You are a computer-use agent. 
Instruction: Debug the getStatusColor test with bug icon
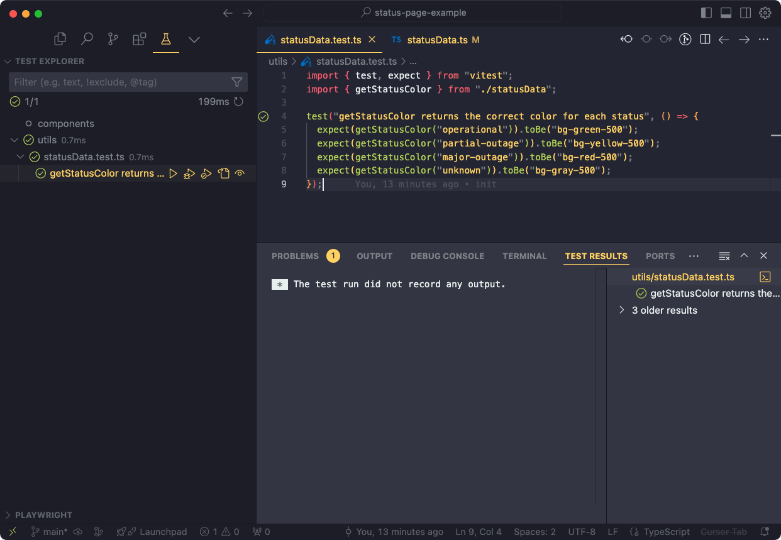pos(189,173)
